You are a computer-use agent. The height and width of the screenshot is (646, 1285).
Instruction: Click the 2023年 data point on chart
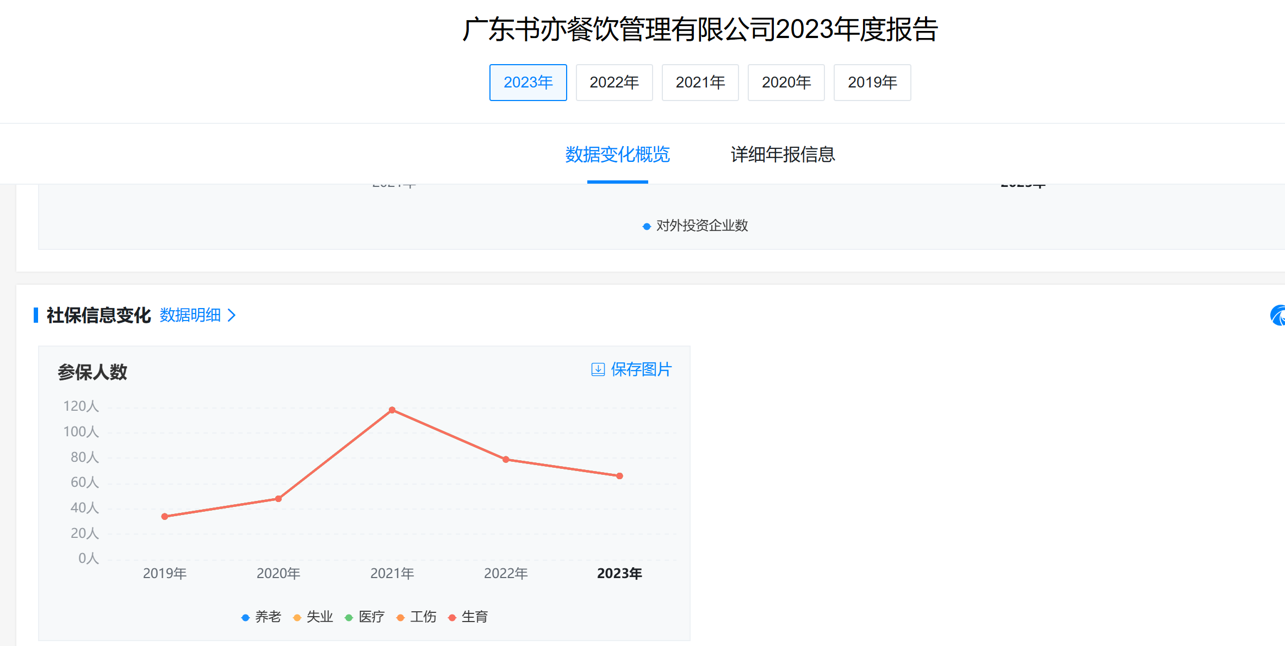[x=619, y=476]
